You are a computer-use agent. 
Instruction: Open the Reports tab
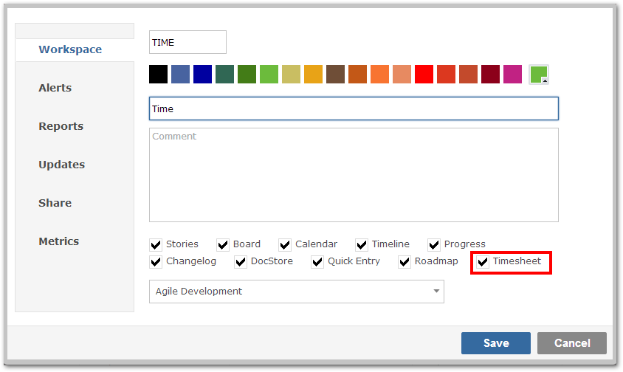point(61,126)
